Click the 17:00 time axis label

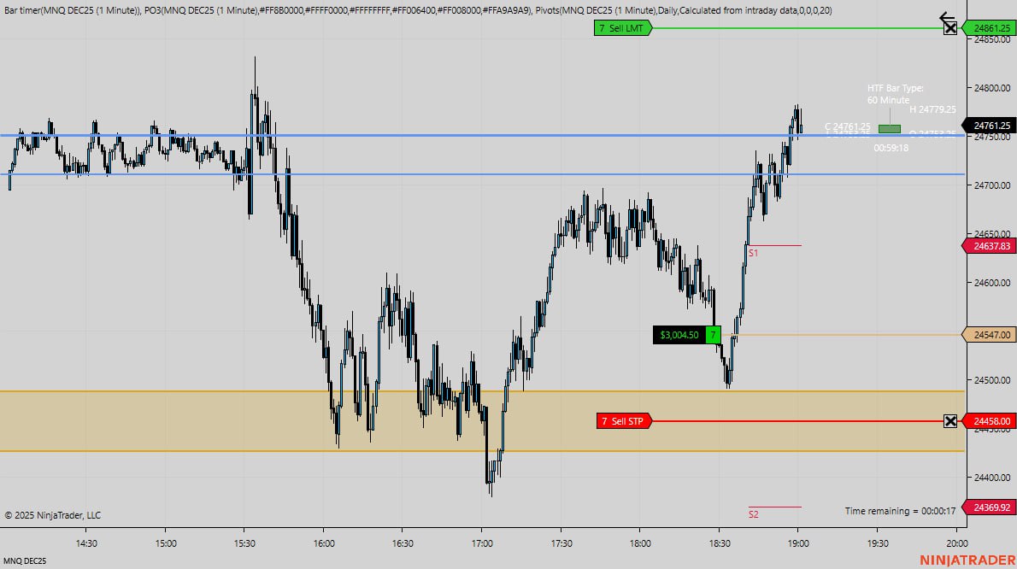482,543
